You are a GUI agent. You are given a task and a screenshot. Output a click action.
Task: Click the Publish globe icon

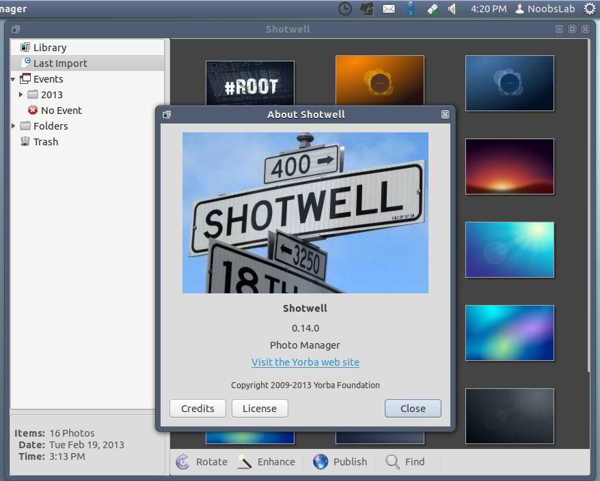pyautogui.click(x=321, y=461)
